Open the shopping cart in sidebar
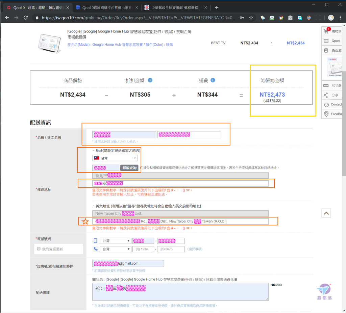Screen dimensions: 346x313 click(x=326, y=31)
